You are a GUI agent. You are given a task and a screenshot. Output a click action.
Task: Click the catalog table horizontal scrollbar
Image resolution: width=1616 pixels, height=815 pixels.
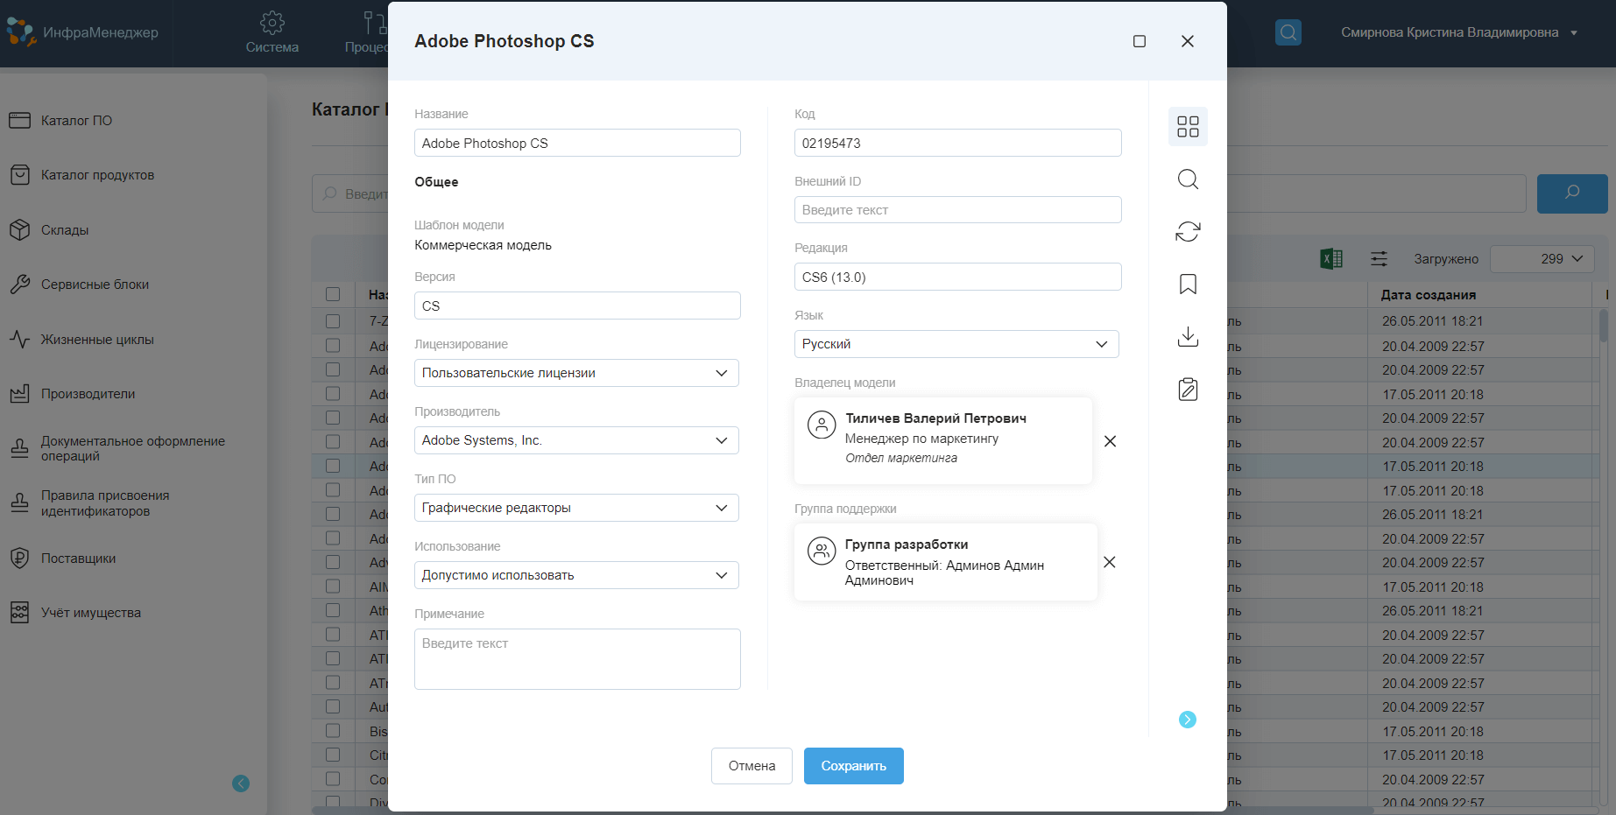(841, 811)
